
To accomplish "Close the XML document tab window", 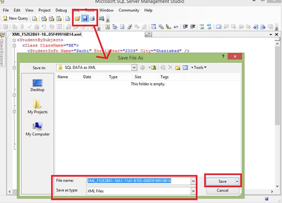I will tap(277, 34).
